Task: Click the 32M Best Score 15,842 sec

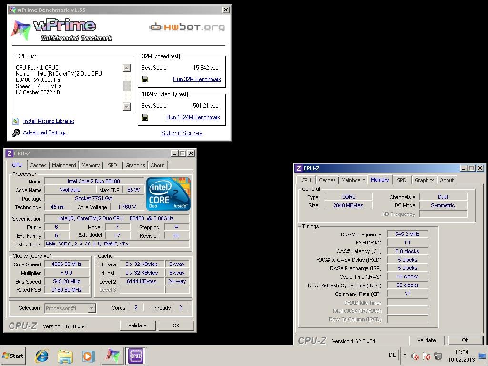Action: pos(206,68)
